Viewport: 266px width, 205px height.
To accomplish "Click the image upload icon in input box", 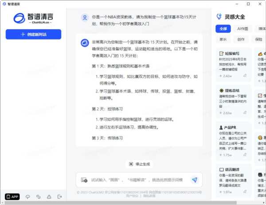I will point(84,180).
